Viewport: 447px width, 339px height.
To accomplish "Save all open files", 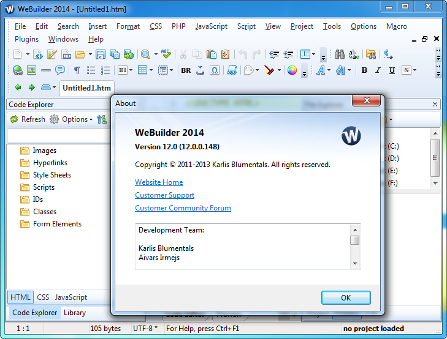I will click(x=115, y=54).
